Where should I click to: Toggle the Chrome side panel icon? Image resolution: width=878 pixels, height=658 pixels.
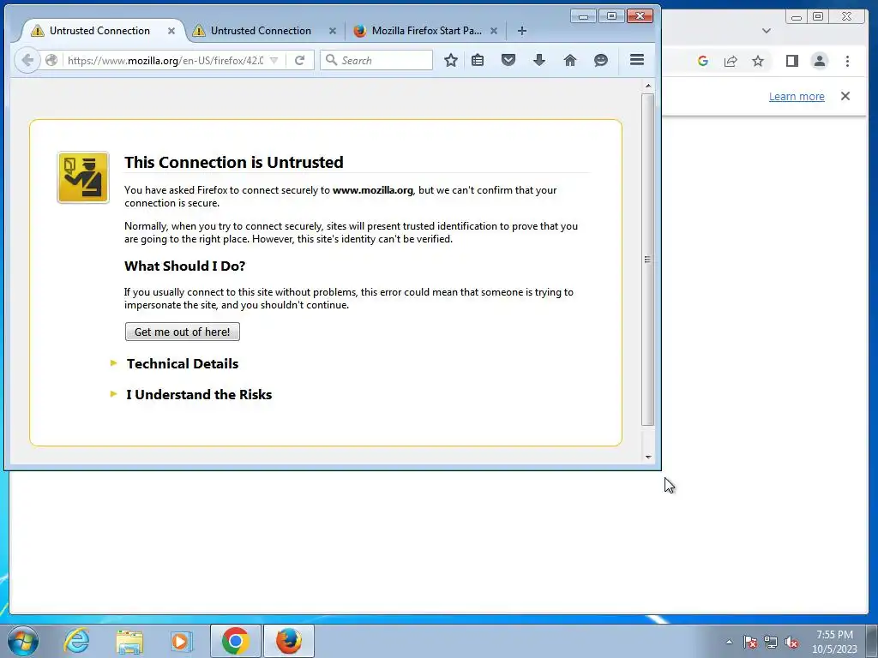791,61
